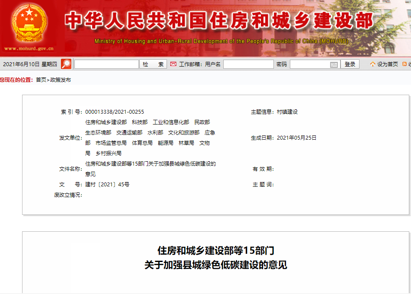Click the English ministry name in banner
The image size is (411, 294).
coord(222,41)
